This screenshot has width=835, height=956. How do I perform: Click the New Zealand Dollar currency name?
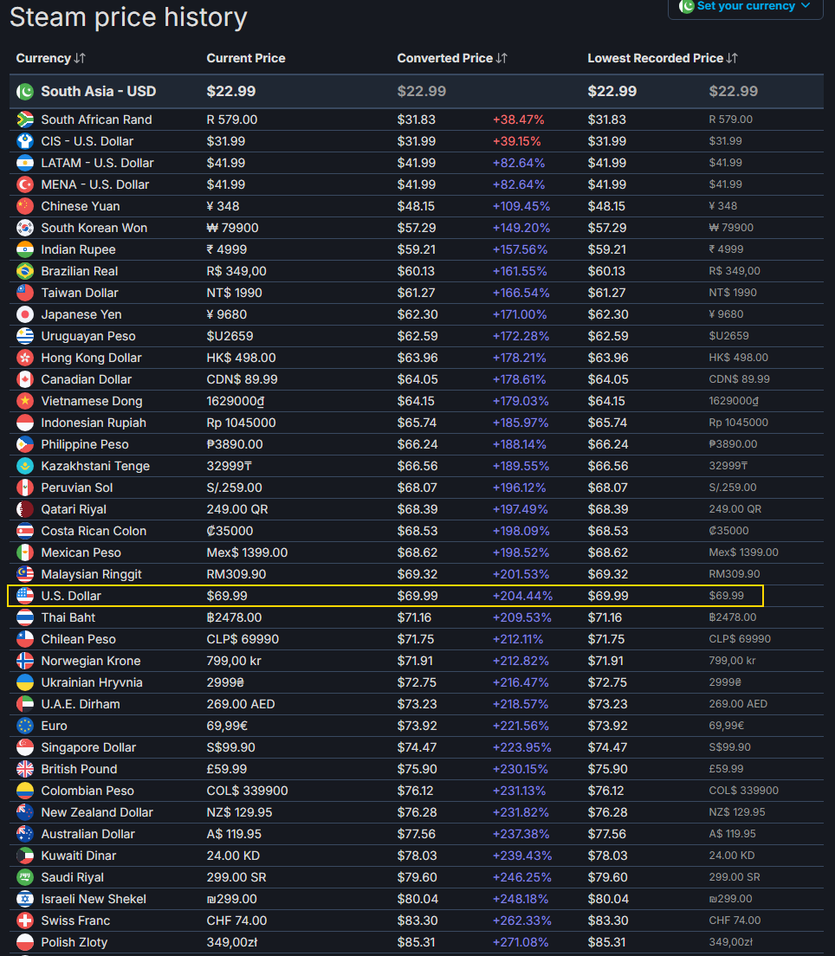(x=97, y=812)
